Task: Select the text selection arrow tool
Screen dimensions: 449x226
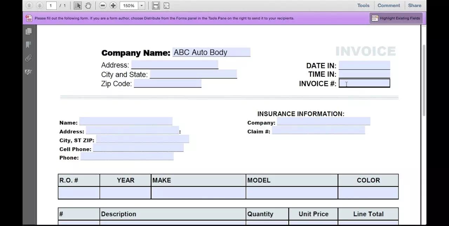Action: [78, 6]
